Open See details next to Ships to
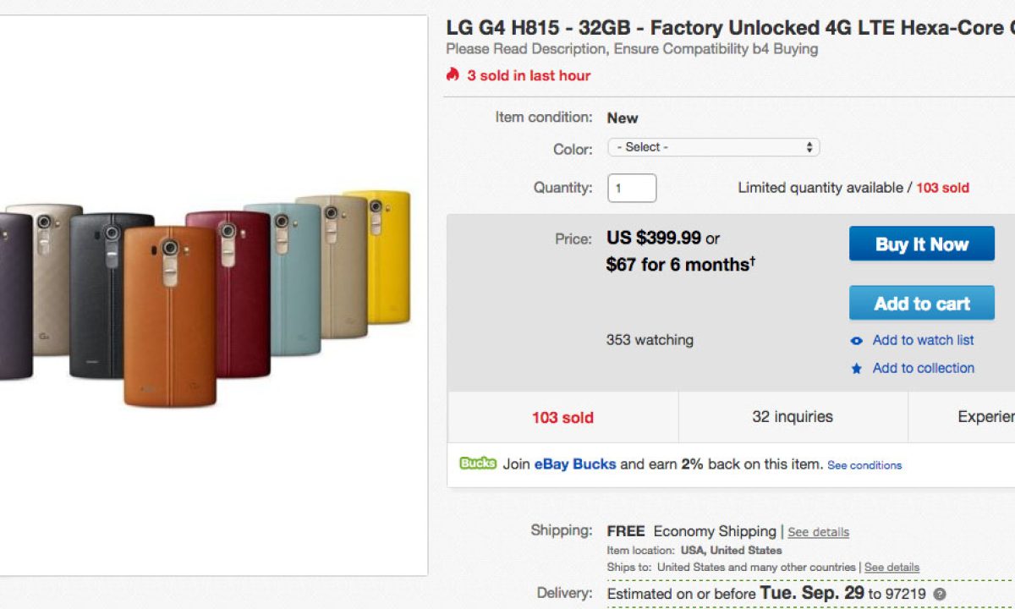Viewport: 1015px width, 609px height. tap(892, 568)
